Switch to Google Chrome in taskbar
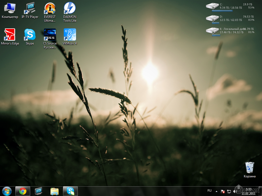262x196 pixels. [23, 191]
